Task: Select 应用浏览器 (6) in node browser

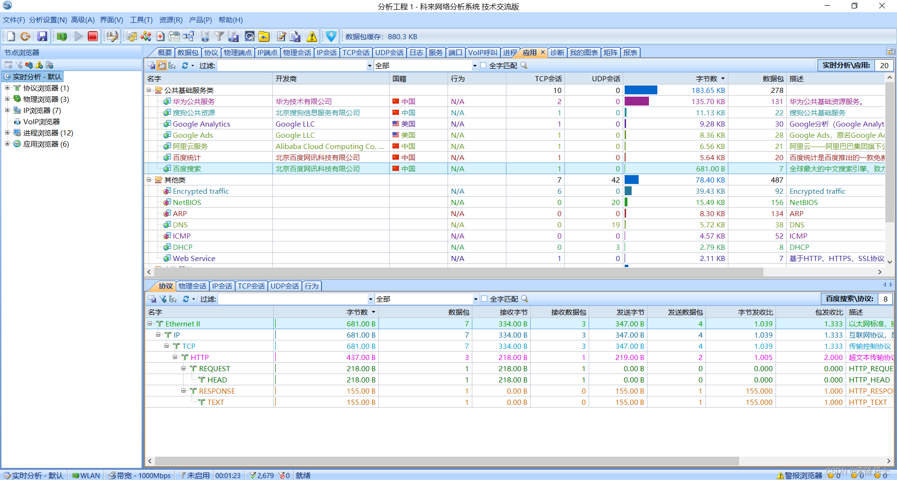Action: 46,144
